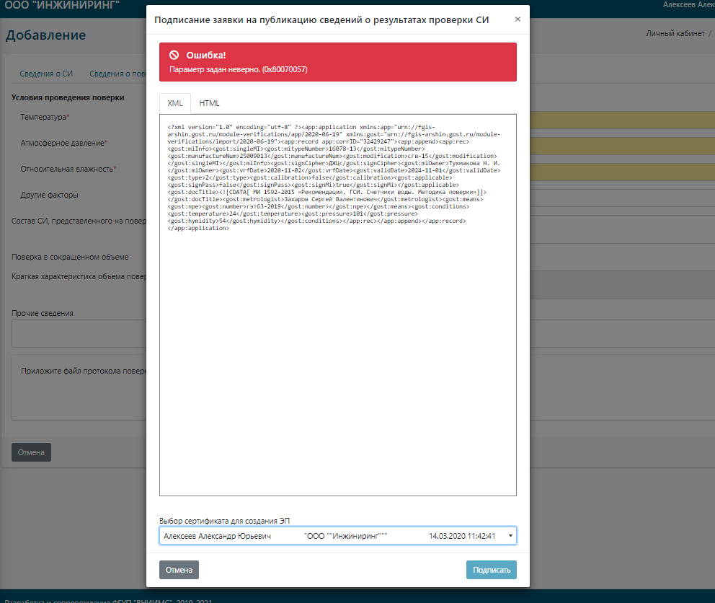The width and height of the screenshot is (715, 603).
Task: Close the signing dialog with the X
Action: [518, 19]
